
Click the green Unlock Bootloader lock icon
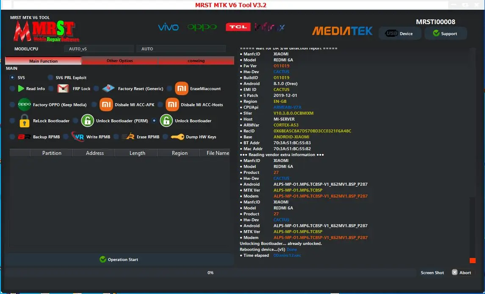click(x=166, y=121)
